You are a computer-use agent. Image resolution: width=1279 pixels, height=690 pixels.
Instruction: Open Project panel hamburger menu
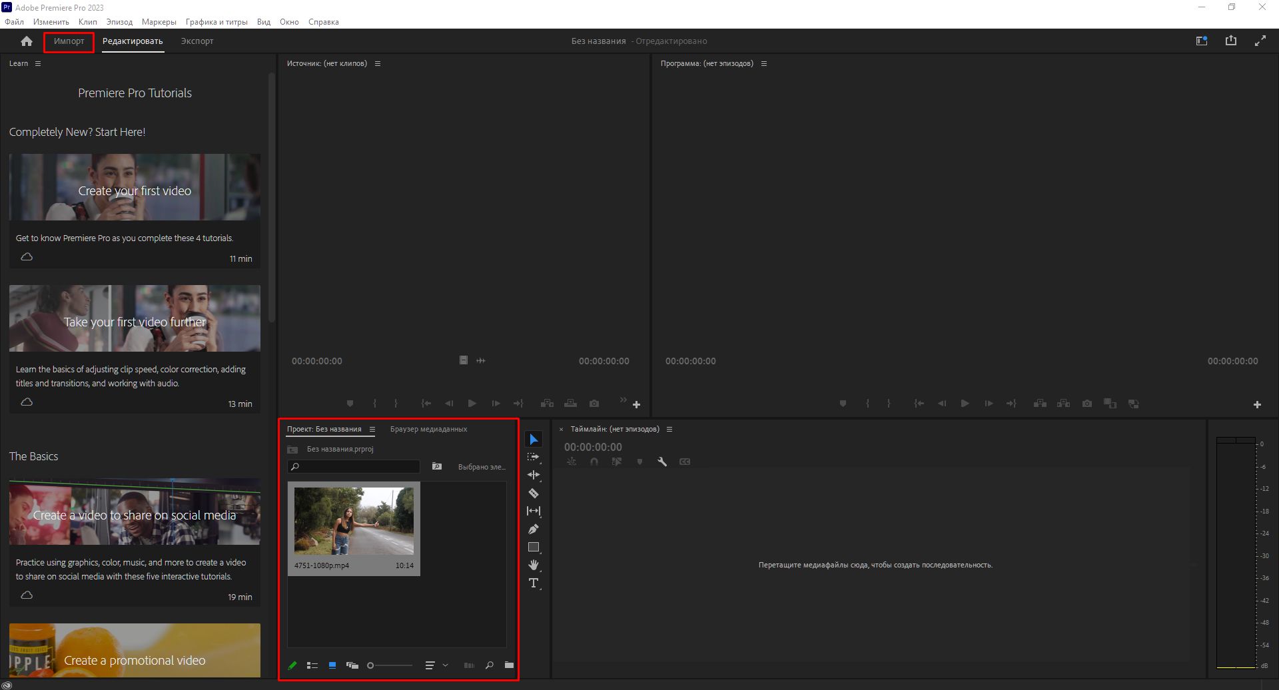(x=372, y=430)
